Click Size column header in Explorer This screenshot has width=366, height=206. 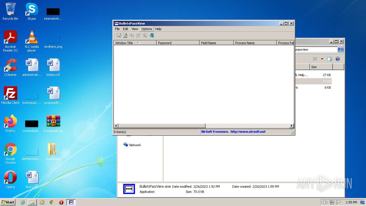pyautogui.click(x=321, y=67)
